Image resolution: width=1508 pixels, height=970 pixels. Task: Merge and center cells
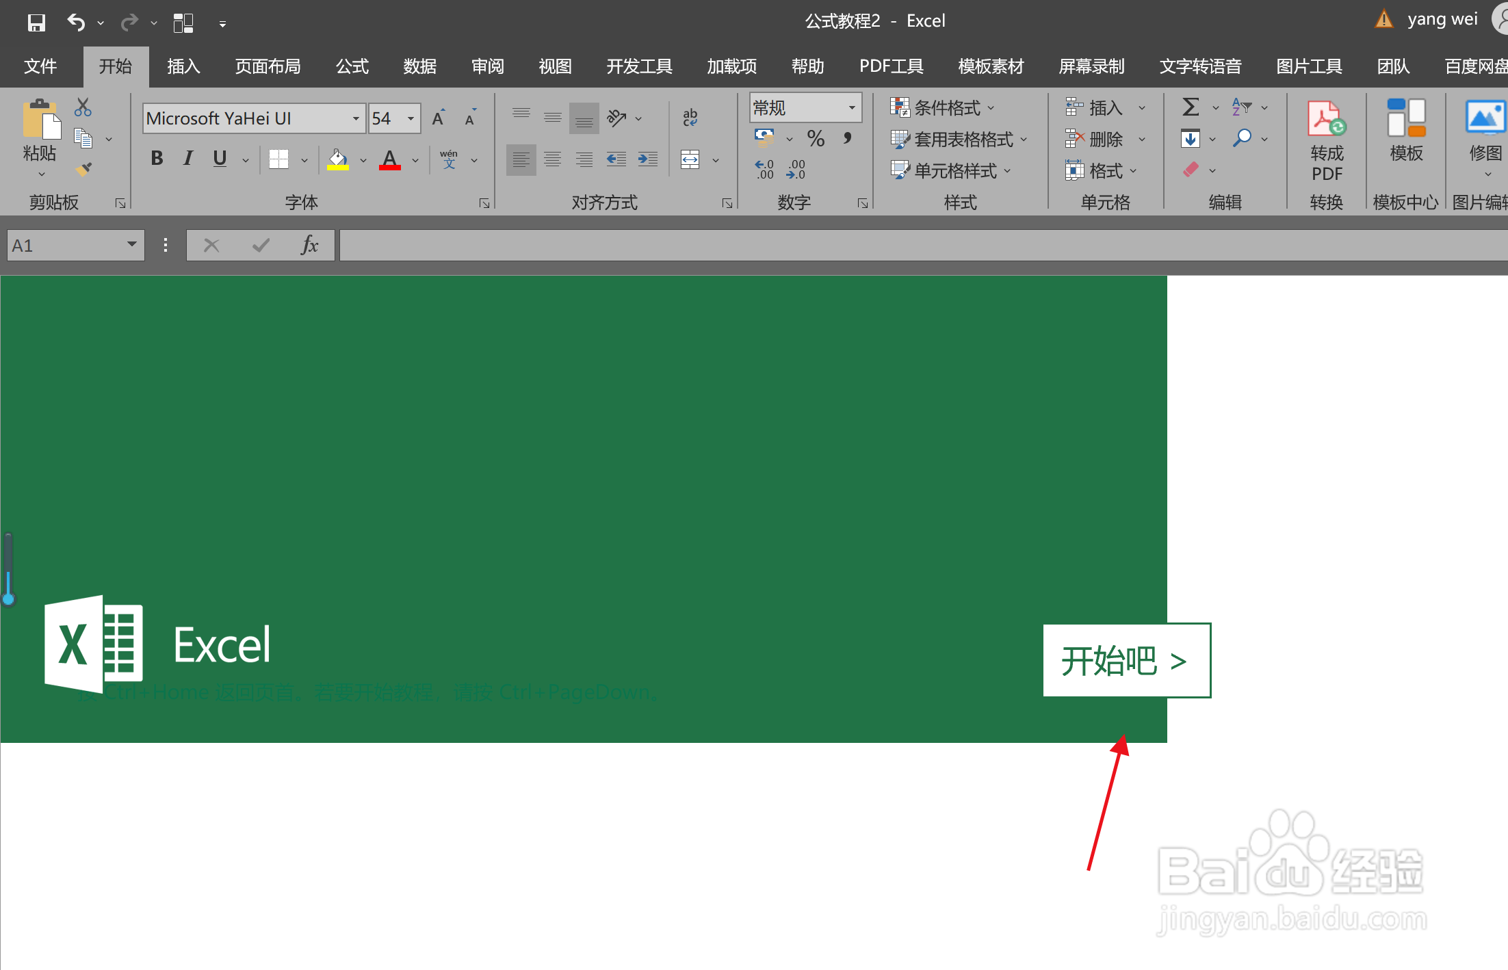(x=690, y=160)
